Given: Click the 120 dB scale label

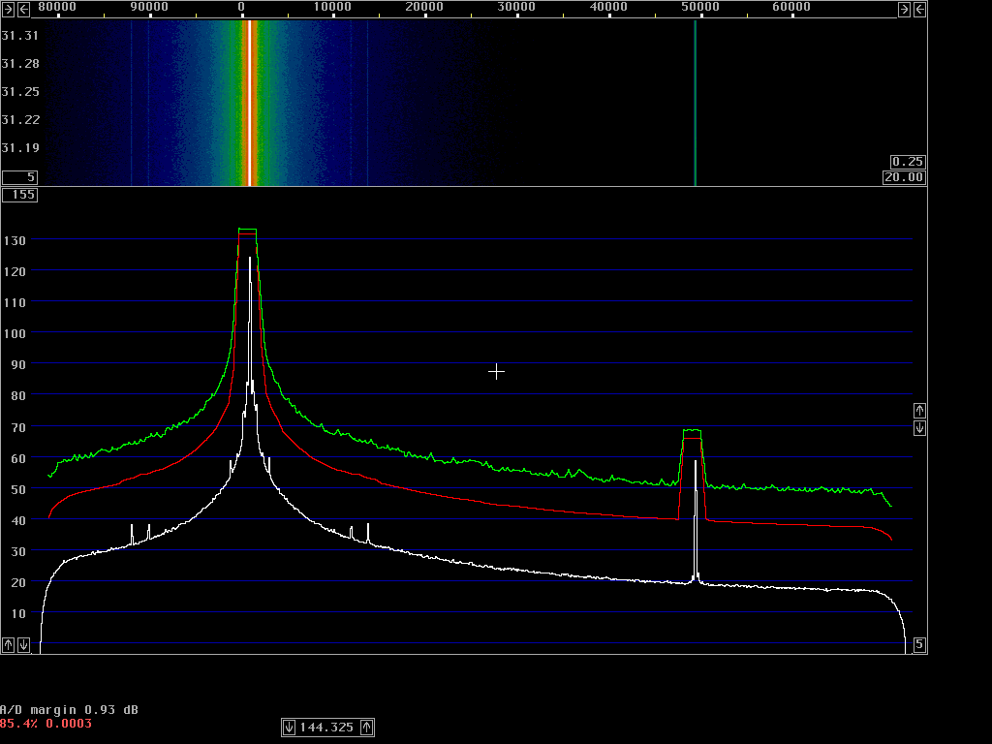Looking at the screenshot, I should 15,271.
